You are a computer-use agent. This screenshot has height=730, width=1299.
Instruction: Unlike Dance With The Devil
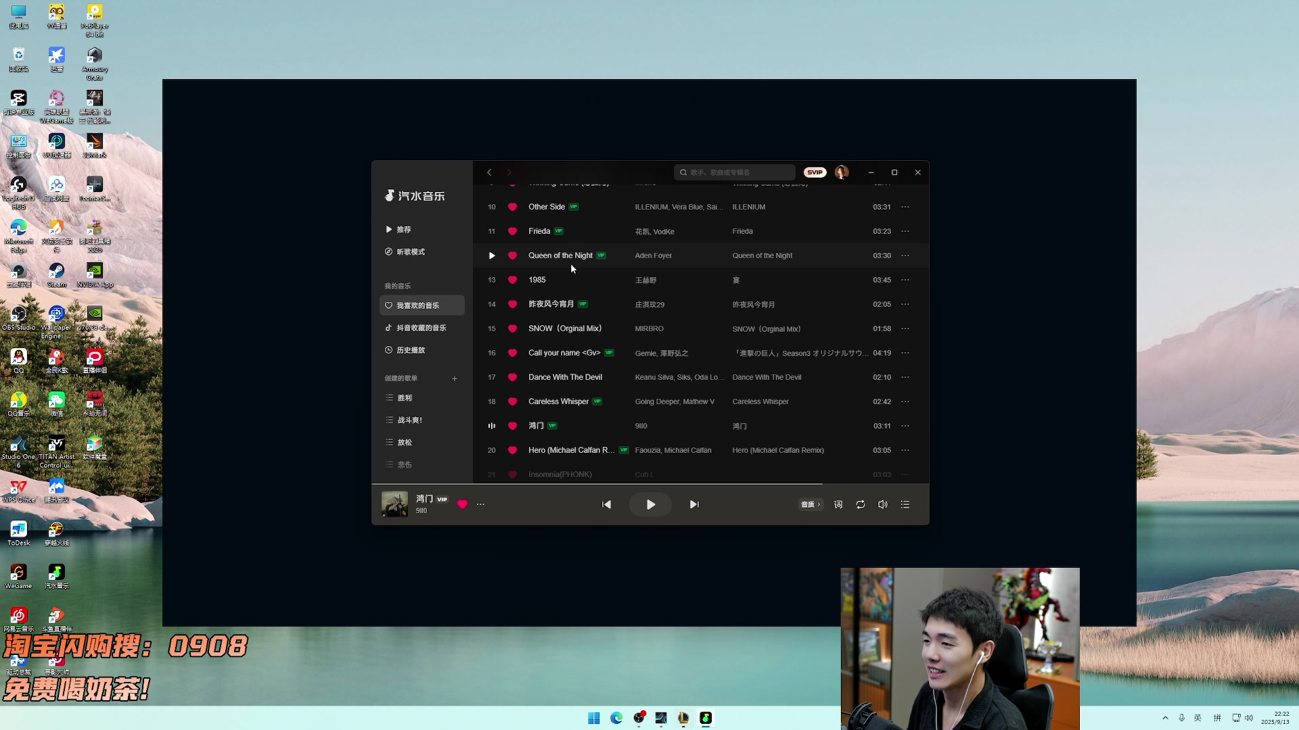click(x=512, y=377)
